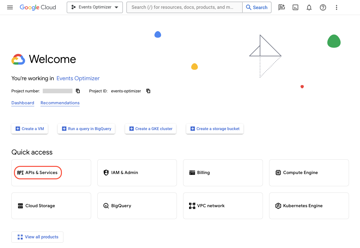Screen dimensions: 360x248
Task: Switch to the Recommendations tab
Action: [x=60, y=103]
